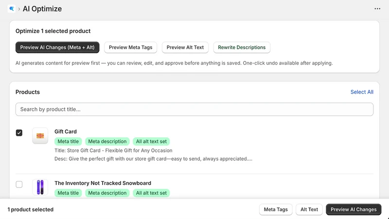Click Gift Card's Meta title badge

(68, 142)
